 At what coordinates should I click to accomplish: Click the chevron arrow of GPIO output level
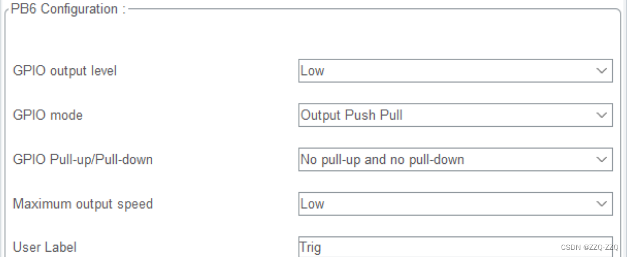[602, 71]
